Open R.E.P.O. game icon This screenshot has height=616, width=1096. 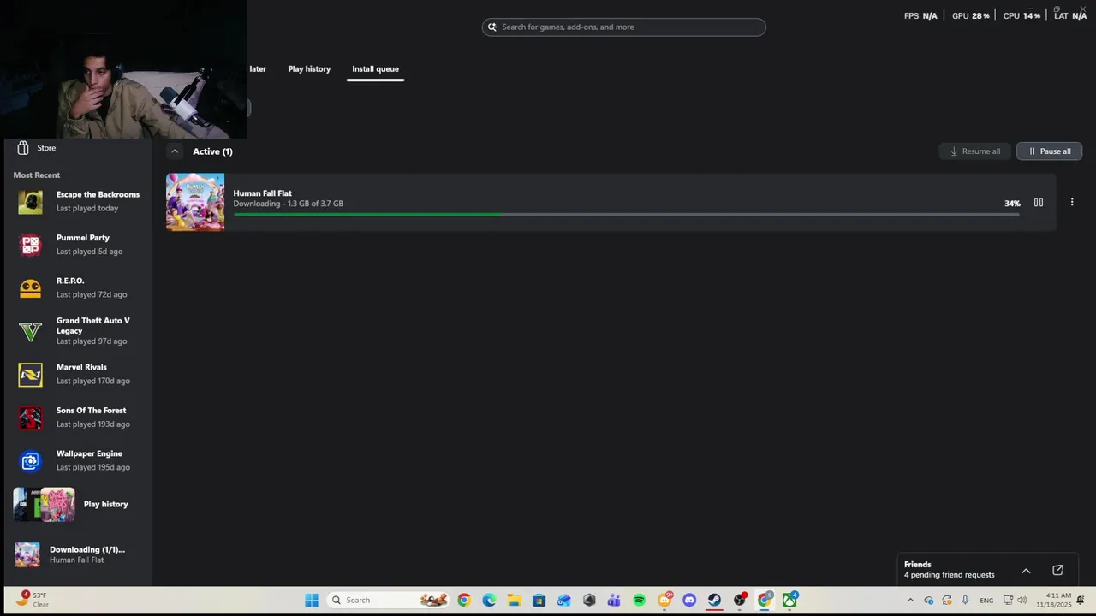[x=30, y=287]
